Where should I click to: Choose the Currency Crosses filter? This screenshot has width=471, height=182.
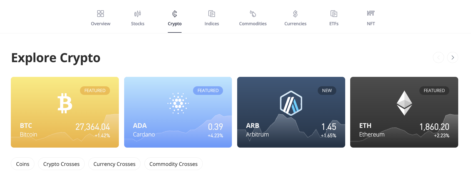(x=114, y=164)
